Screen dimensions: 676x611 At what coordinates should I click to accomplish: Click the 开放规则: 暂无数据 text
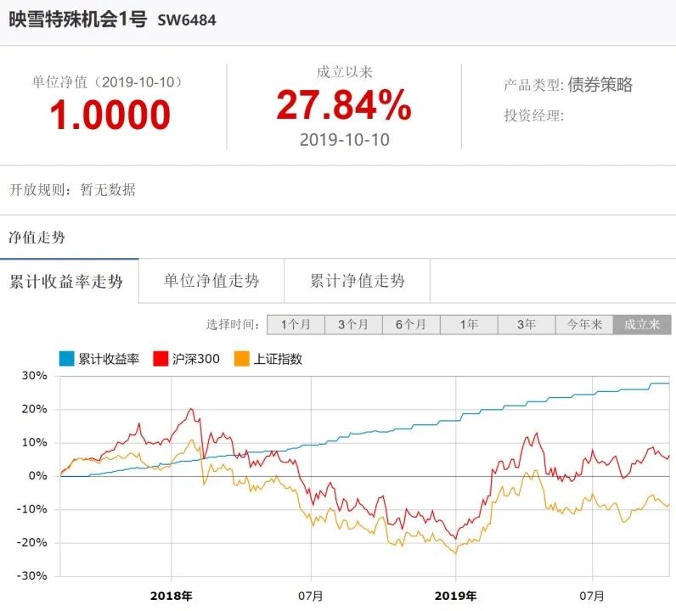coord(72,189)
